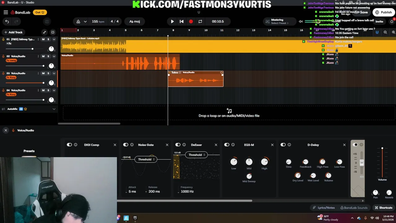396x223 pixels.
Task: Expand track 04 Voice/Audio chevron
Action: pyautogui.click(x=54, y=90)
